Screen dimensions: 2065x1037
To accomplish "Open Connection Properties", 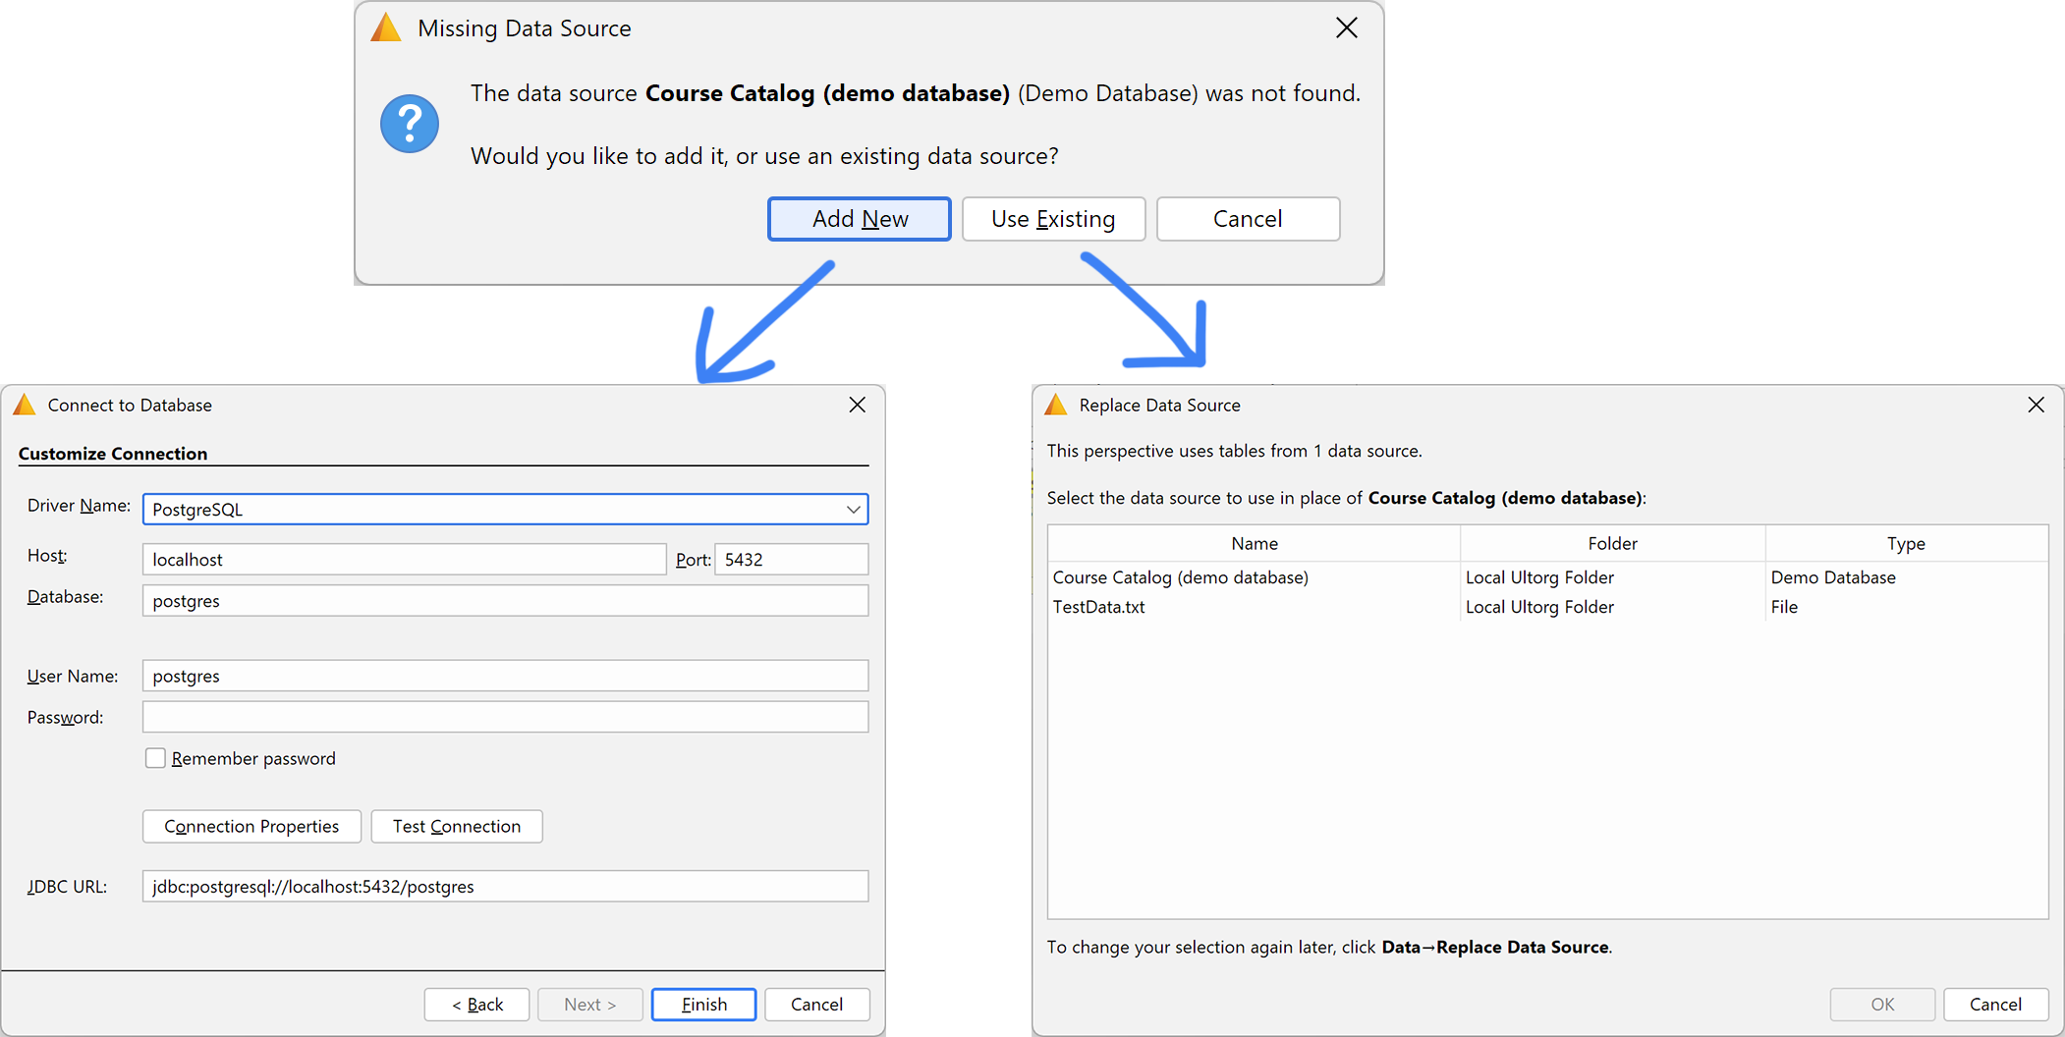I will click(251, 827).
